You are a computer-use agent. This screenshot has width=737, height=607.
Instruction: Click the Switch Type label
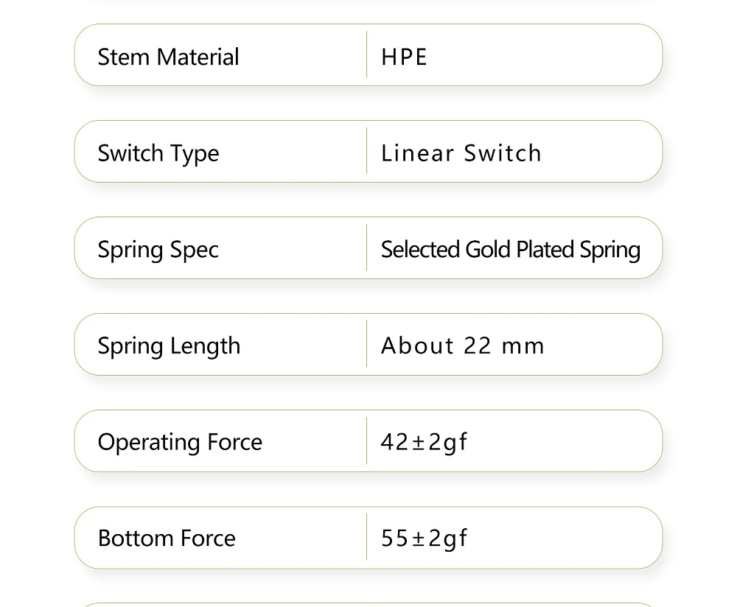[158, 153]
